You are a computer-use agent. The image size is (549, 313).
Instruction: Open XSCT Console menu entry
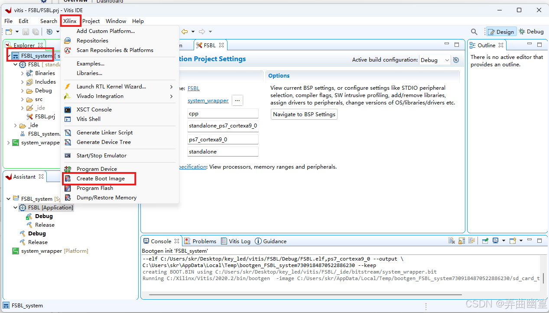(x=94, y=109)
